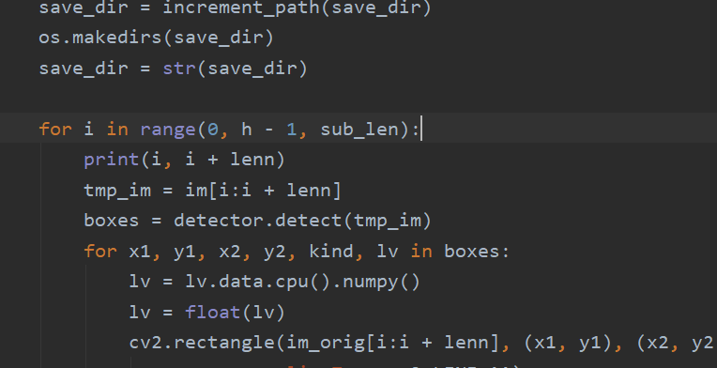Click the tmp_im assignment variable

coord(117,191)
